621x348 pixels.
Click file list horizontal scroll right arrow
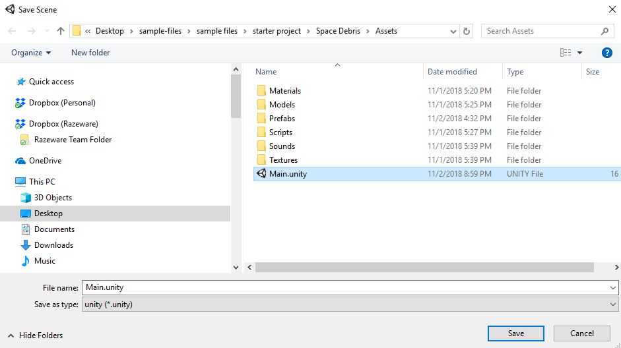tap(616, 268)
